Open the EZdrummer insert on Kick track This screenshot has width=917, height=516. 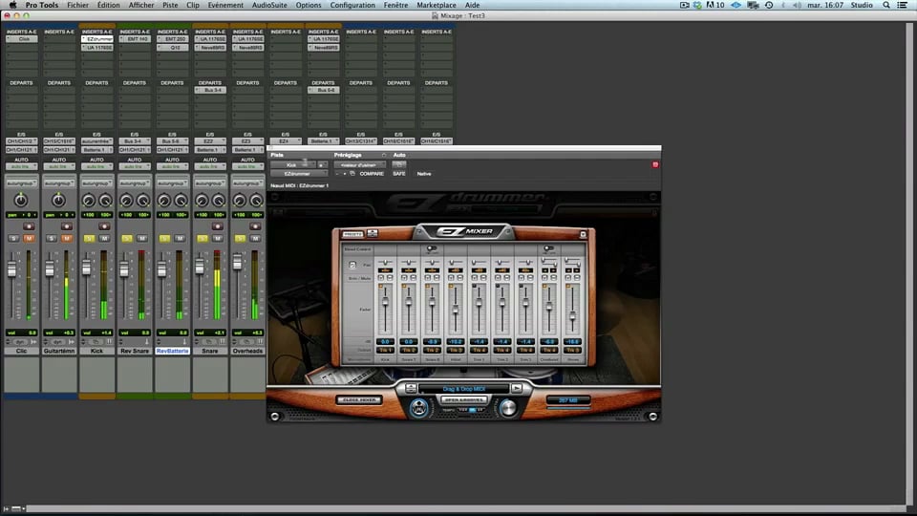96,39
